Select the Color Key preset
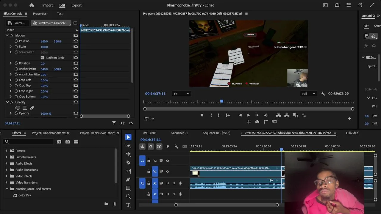Image resolution: width=381 pixels, height=214 pixels. coord(25,195)
